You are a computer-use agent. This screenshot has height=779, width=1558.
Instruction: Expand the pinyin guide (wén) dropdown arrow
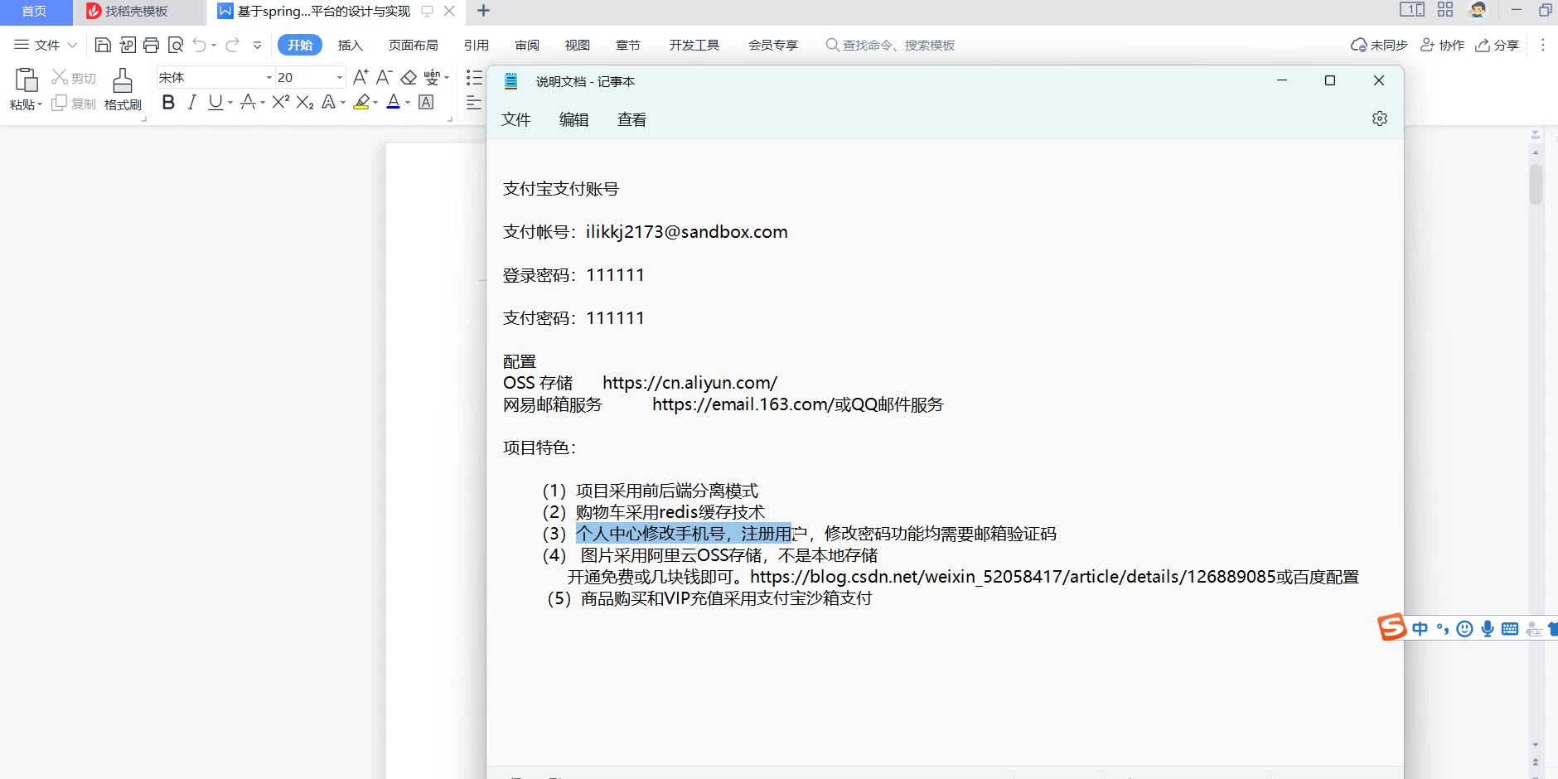pos(447,77)
